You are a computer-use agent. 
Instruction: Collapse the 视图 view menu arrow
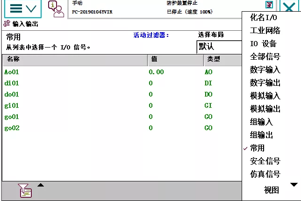coord(294,185)
